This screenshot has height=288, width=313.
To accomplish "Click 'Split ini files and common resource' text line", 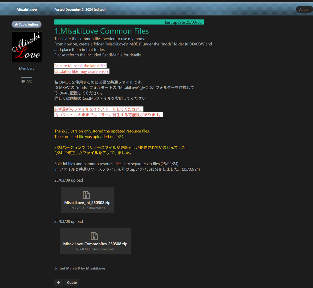I will click(116, 164).
